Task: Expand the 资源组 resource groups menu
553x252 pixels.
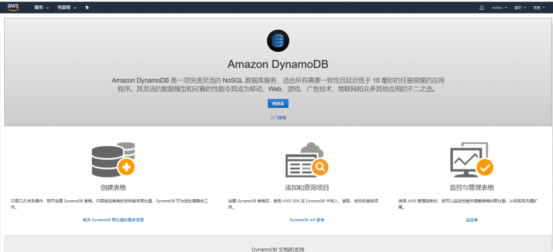Action: click(x=66, y=8)
